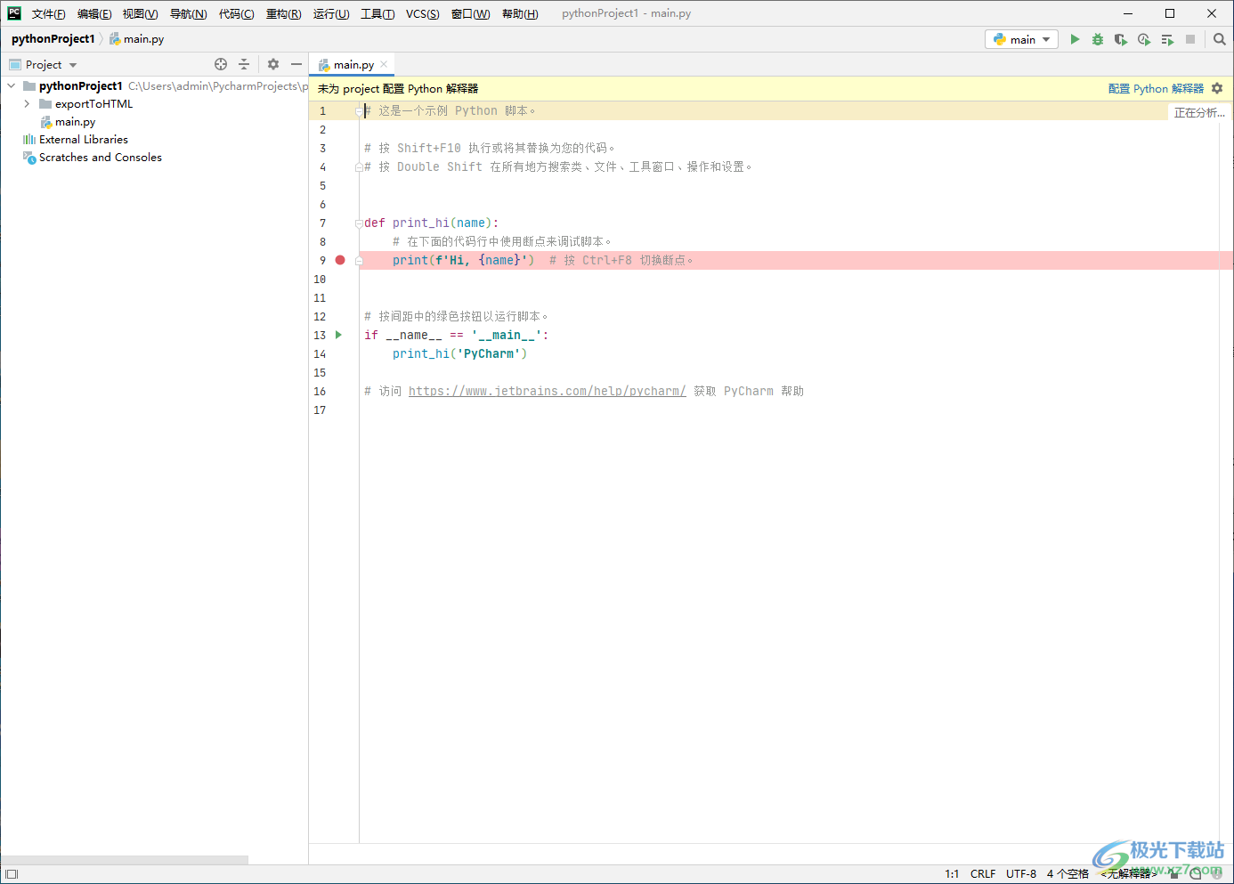Open Search Everywhere magnifier icon
Image resolution: width=1234 pixels, height=884 pixels.
point(1220,39)
